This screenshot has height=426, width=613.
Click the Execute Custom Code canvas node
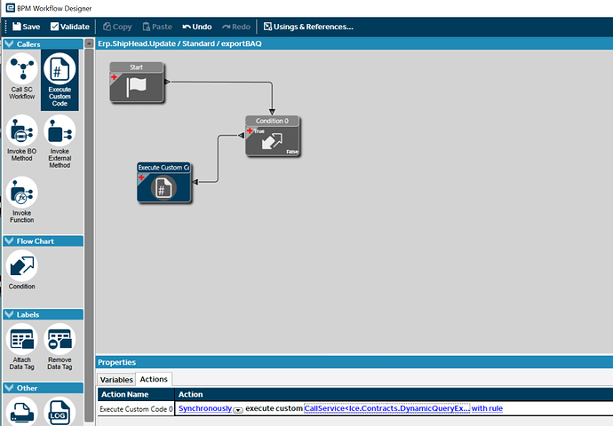tap(163, 182)
